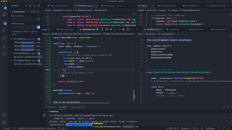This screenshot has width=232, height=130.
Task: Open the DEBUG CONSOLE panel tab
Action: coord(78,107)
